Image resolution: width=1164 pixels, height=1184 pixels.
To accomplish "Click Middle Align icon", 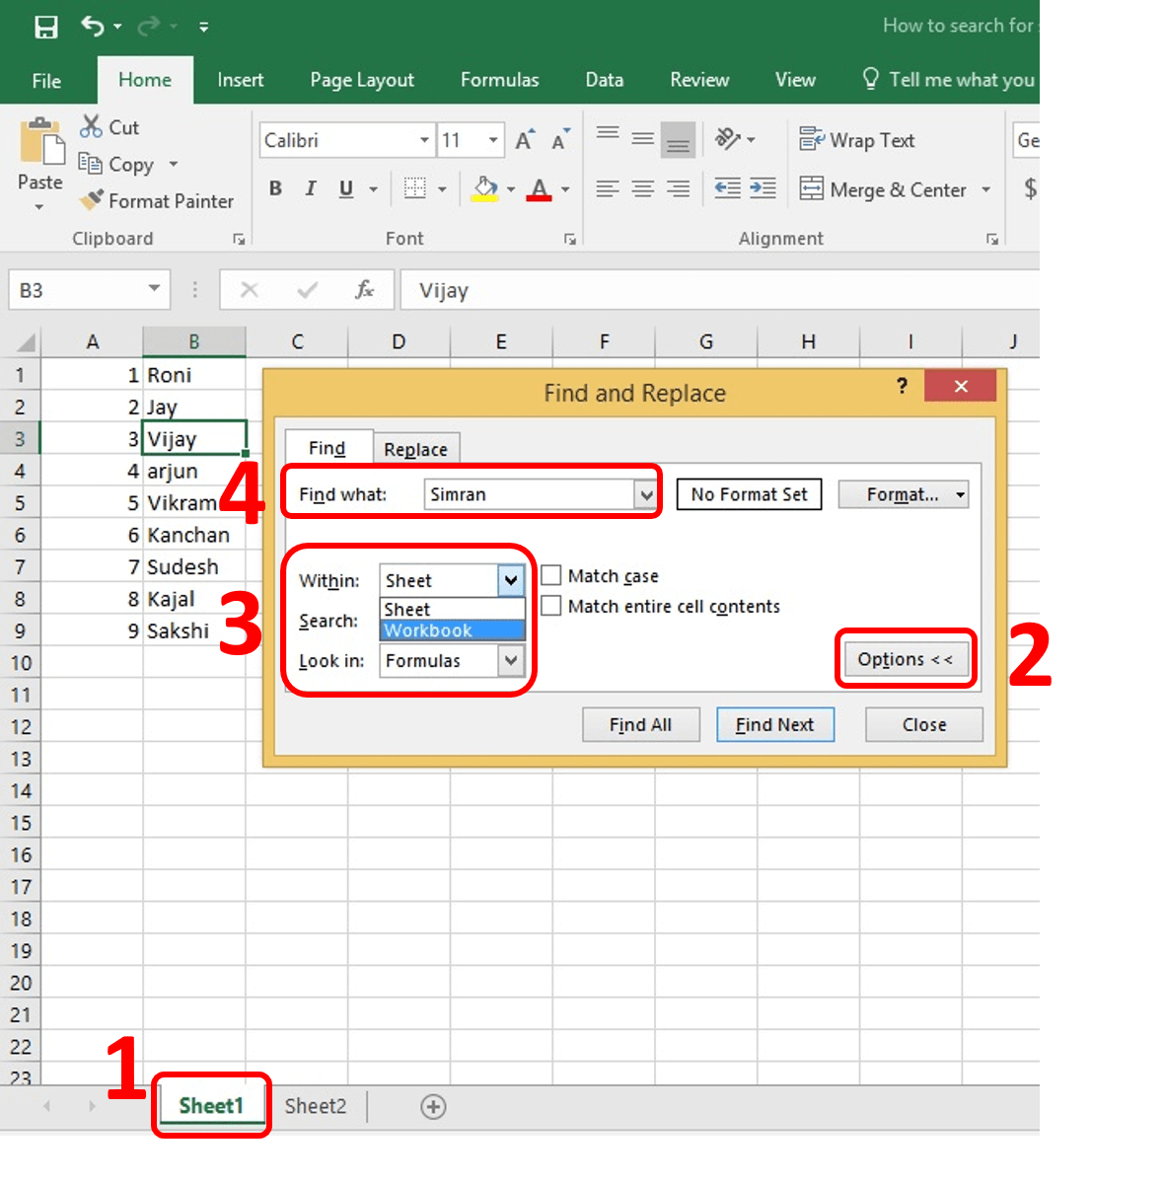I will [643, 139].
